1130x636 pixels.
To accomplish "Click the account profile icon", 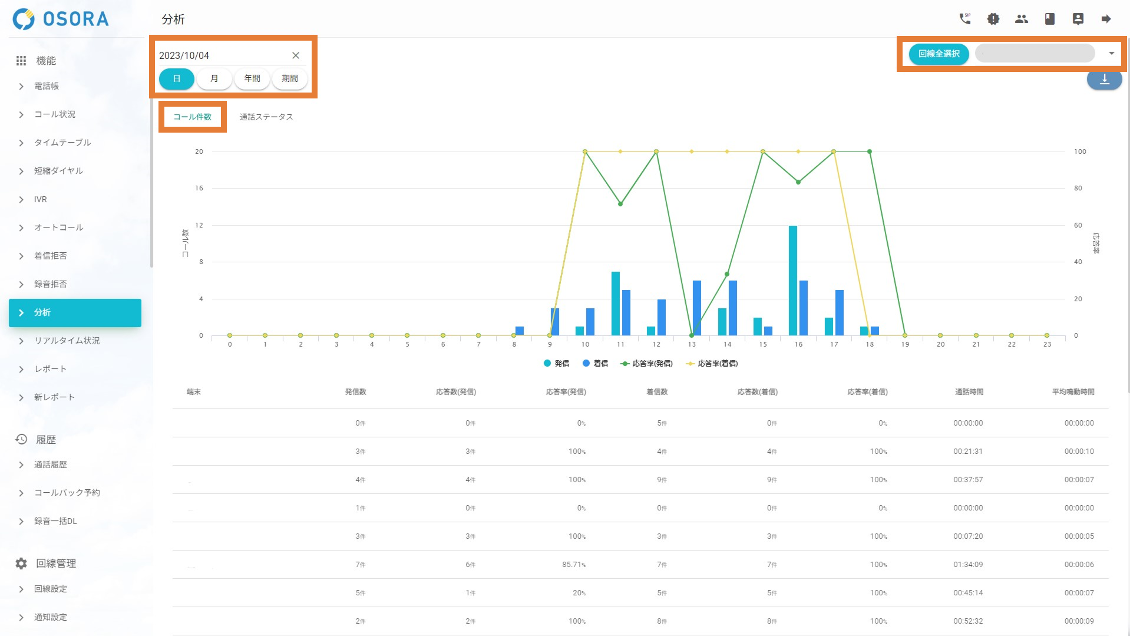I will point(1078,19).
